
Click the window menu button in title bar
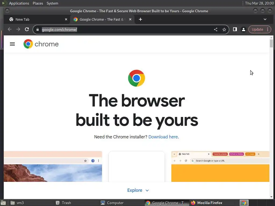click(x=7, y=11)
